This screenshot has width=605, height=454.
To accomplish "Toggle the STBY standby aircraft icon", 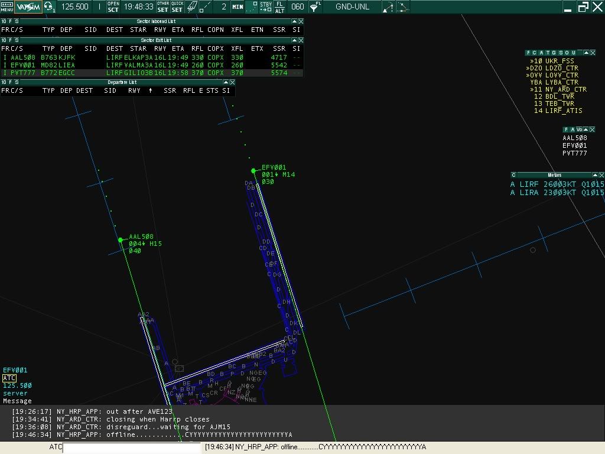I will click(266, 7).
